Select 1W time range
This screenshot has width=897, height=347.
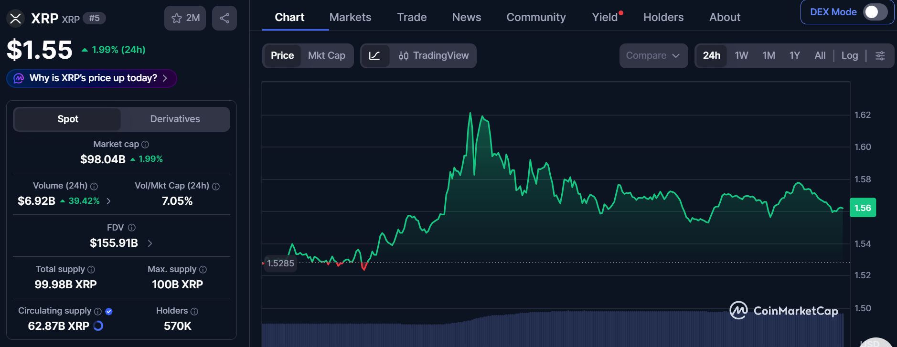pyautogui.click(x=741, y=56)
